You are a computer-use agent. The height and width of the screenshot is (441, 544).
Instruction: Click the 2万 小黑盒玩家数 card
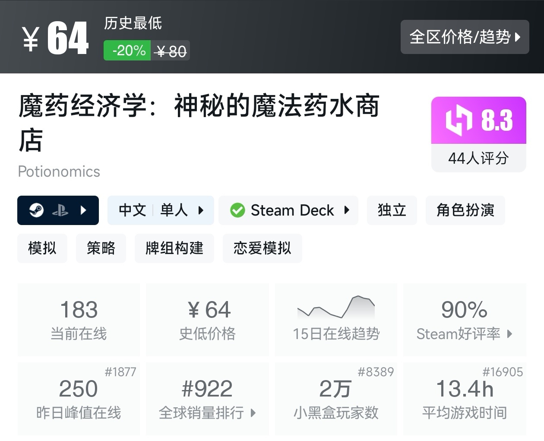point(336,399)
